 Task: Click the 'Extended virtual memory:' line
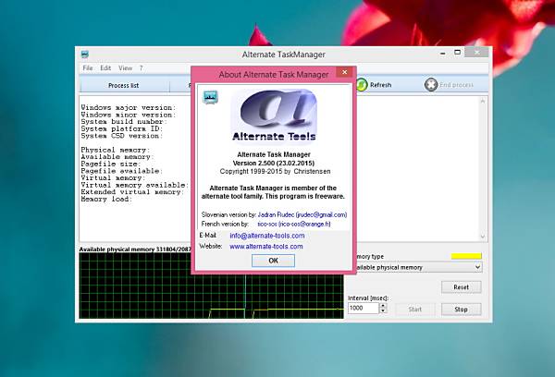click(x=132, y=191)
